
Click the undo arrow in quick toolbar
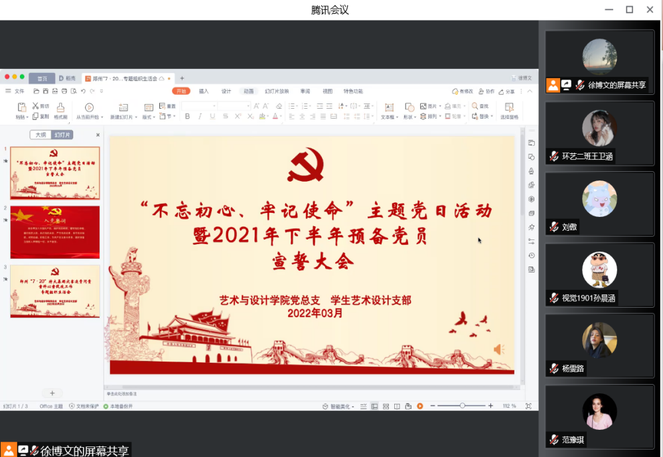[84, 91]
